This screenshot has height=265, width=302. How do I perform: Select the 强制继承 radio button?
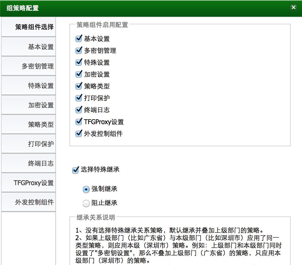[x=86, y=189]
